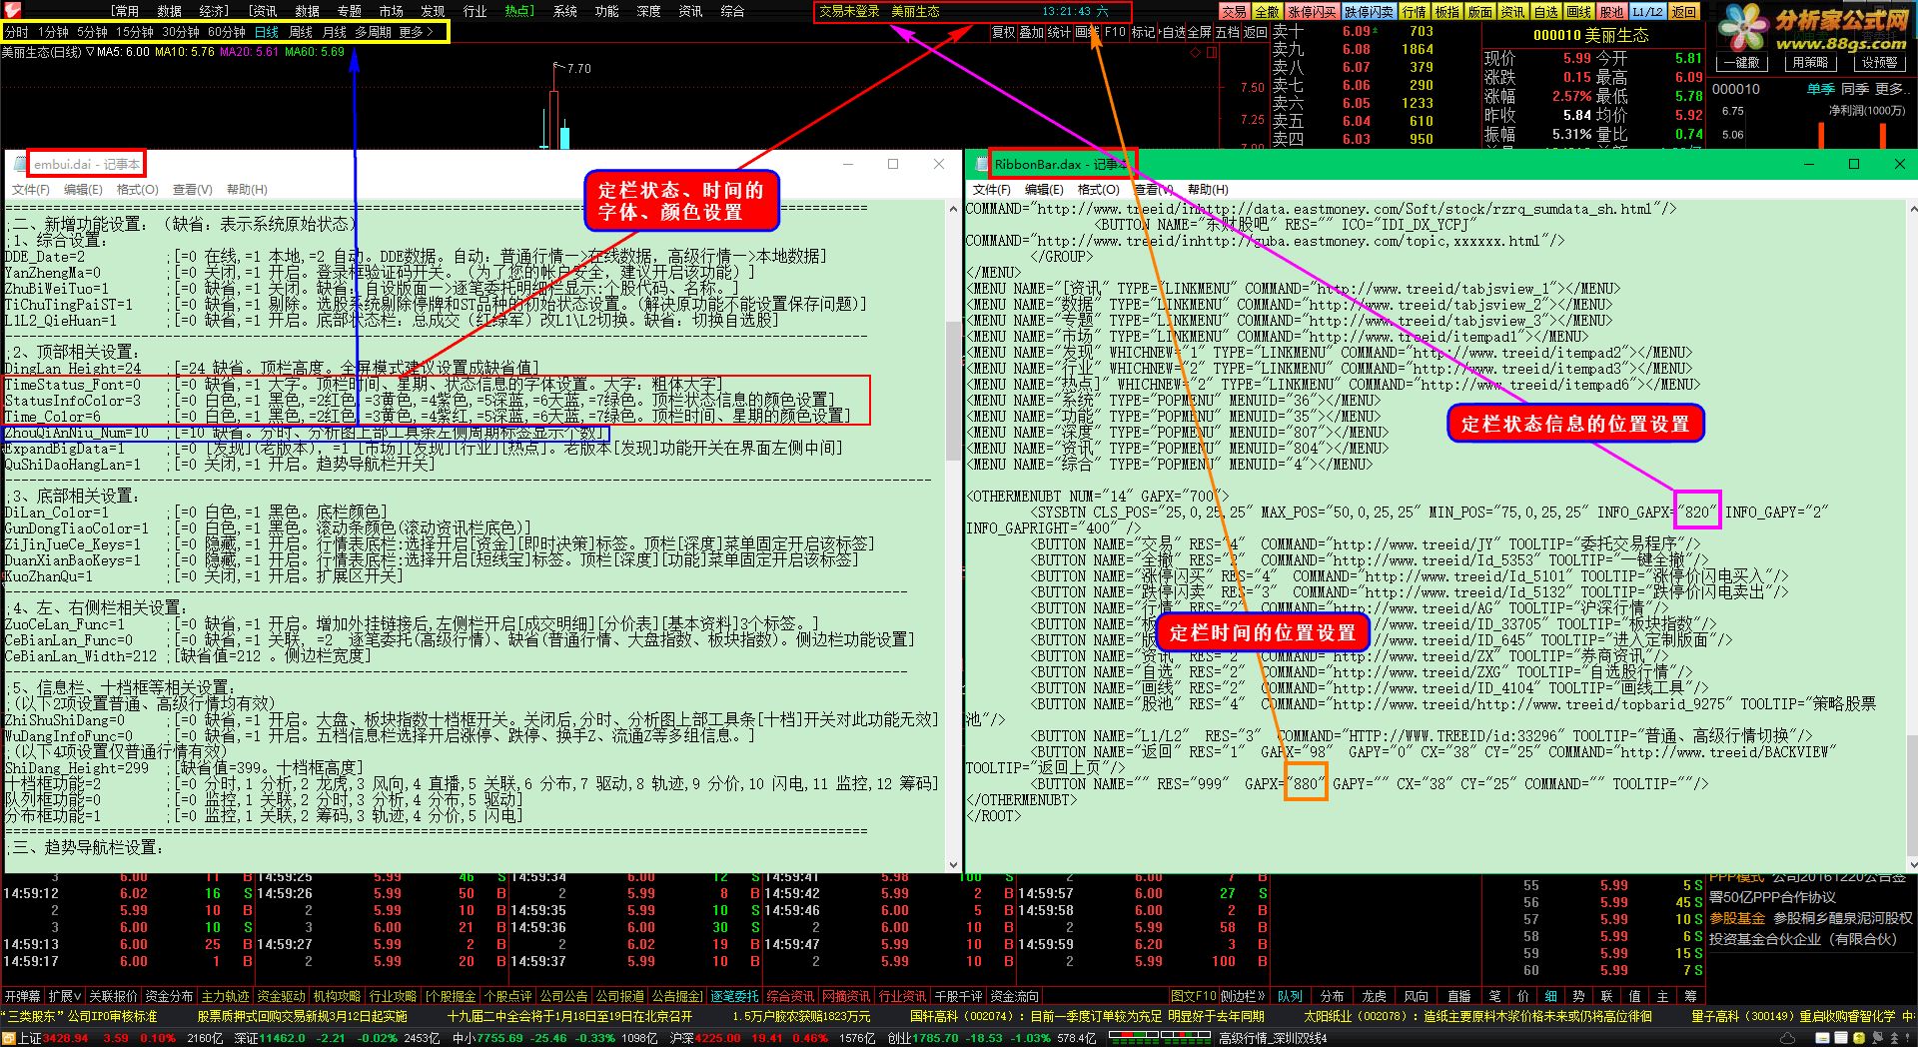Expand the 扩展 bottom dropdown
Image resolution: width=1918 pixels, height=1047 pixels.
(x=65, y=996)
